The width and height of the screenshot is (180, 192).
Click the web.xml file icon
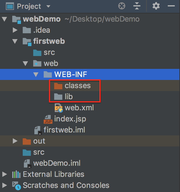pos(59,108)
